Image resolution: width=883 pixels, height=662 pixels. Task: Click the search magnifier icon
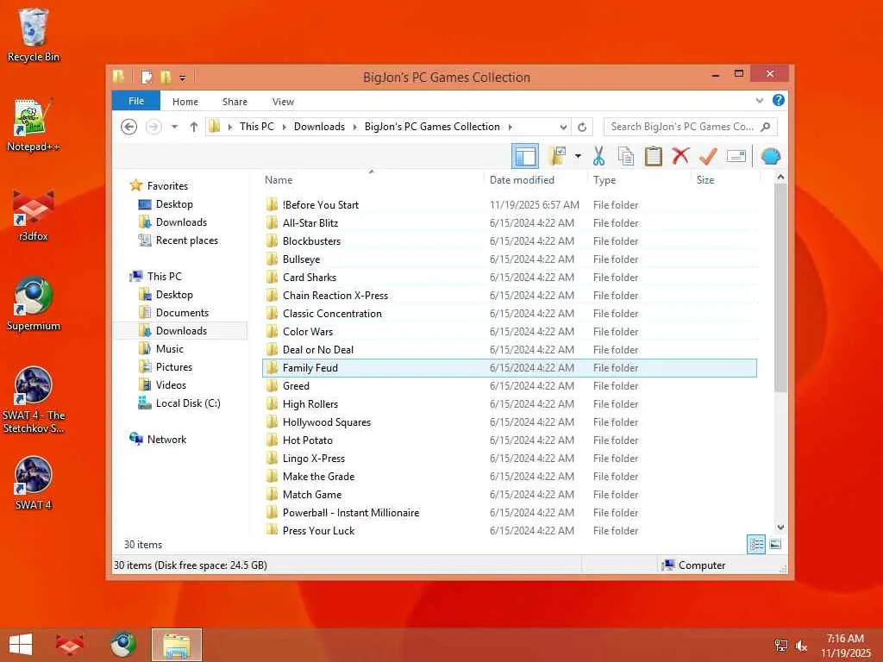[766, 127]
